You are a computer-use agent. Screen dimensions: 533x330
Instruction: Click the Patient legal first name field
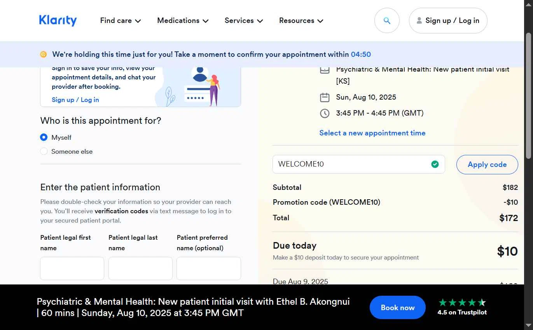72,269
